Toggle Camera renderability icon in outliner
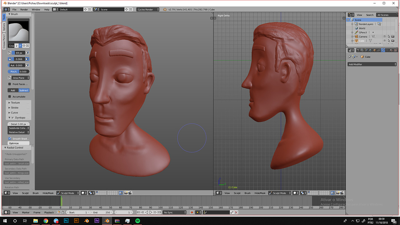Screen dimensions: 400x225 [x=393, y=36]
